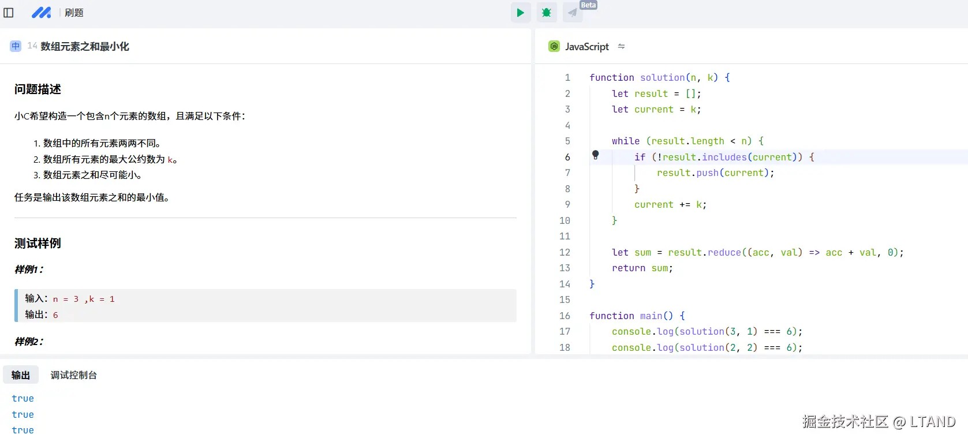
Task: Click line number 5 in the gutter
Action: (x=567, y=141)
